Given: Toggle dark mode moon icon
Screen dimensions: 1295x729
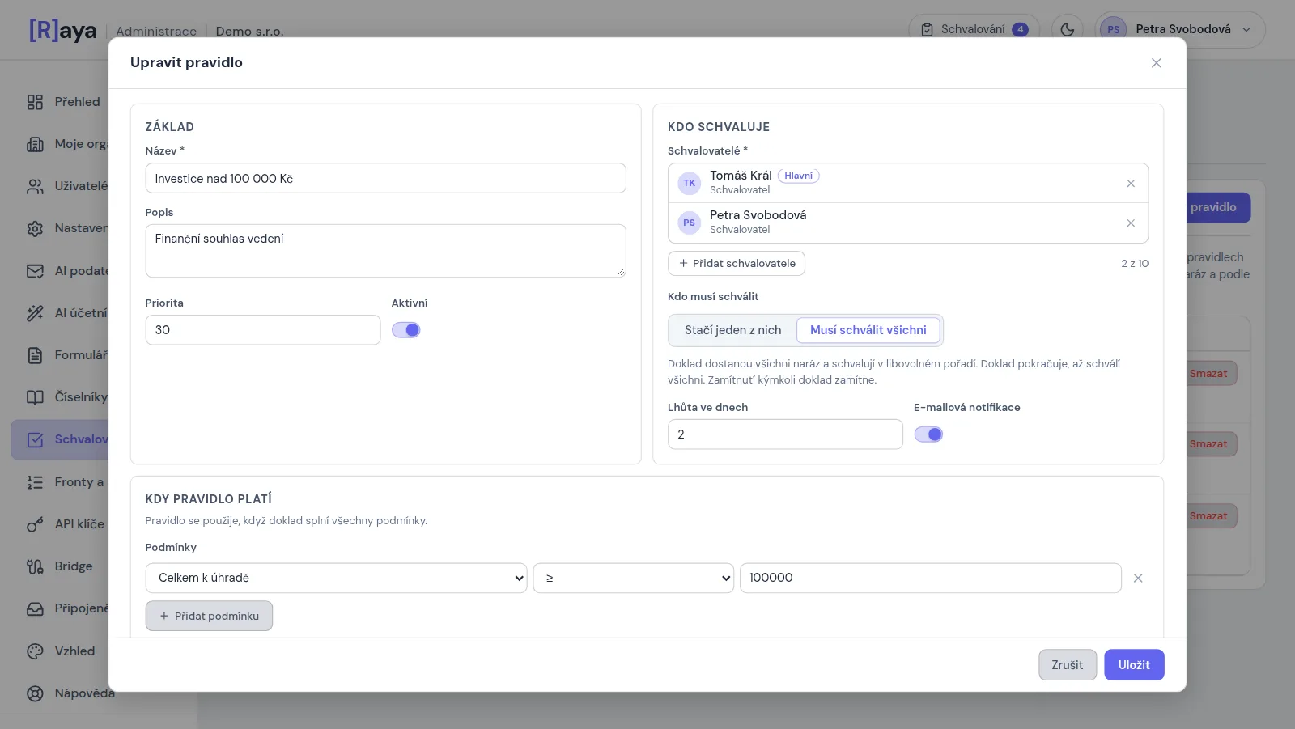Looking at the screenshot, I should [x=1068, y=29].
